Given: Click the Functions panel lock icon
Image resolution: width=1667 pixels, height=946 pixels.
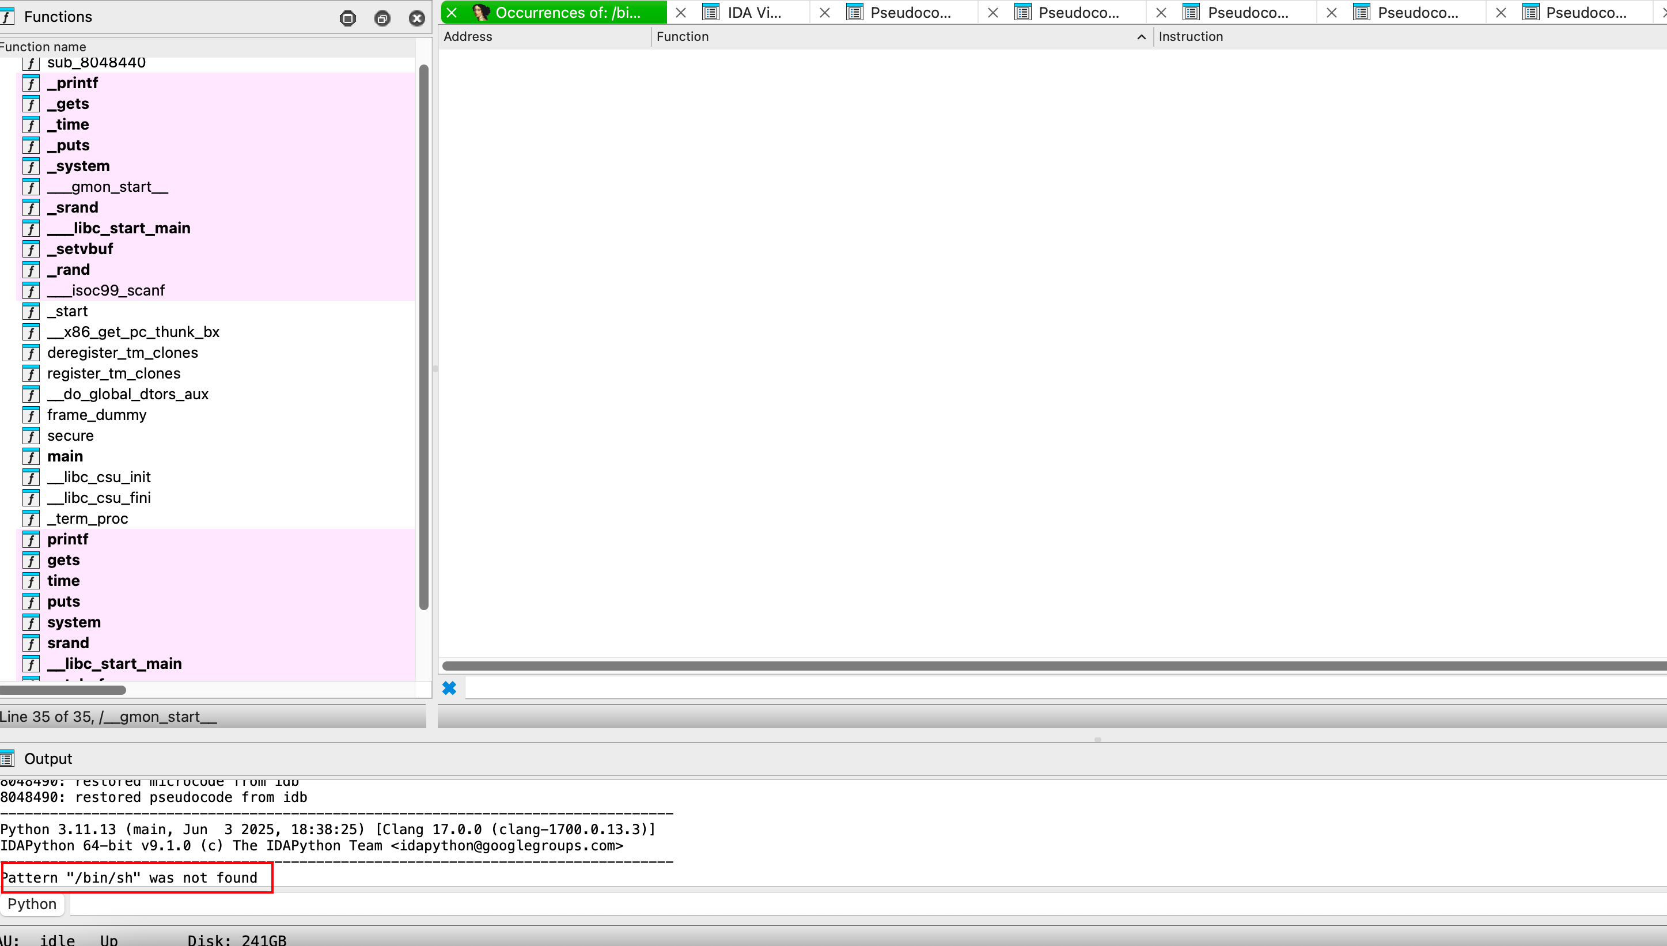Looking at the screenshot, I should [347, 18].
